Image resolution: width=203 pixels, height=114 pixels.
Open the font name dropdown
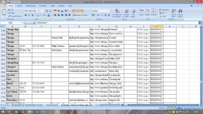point(37,11)
